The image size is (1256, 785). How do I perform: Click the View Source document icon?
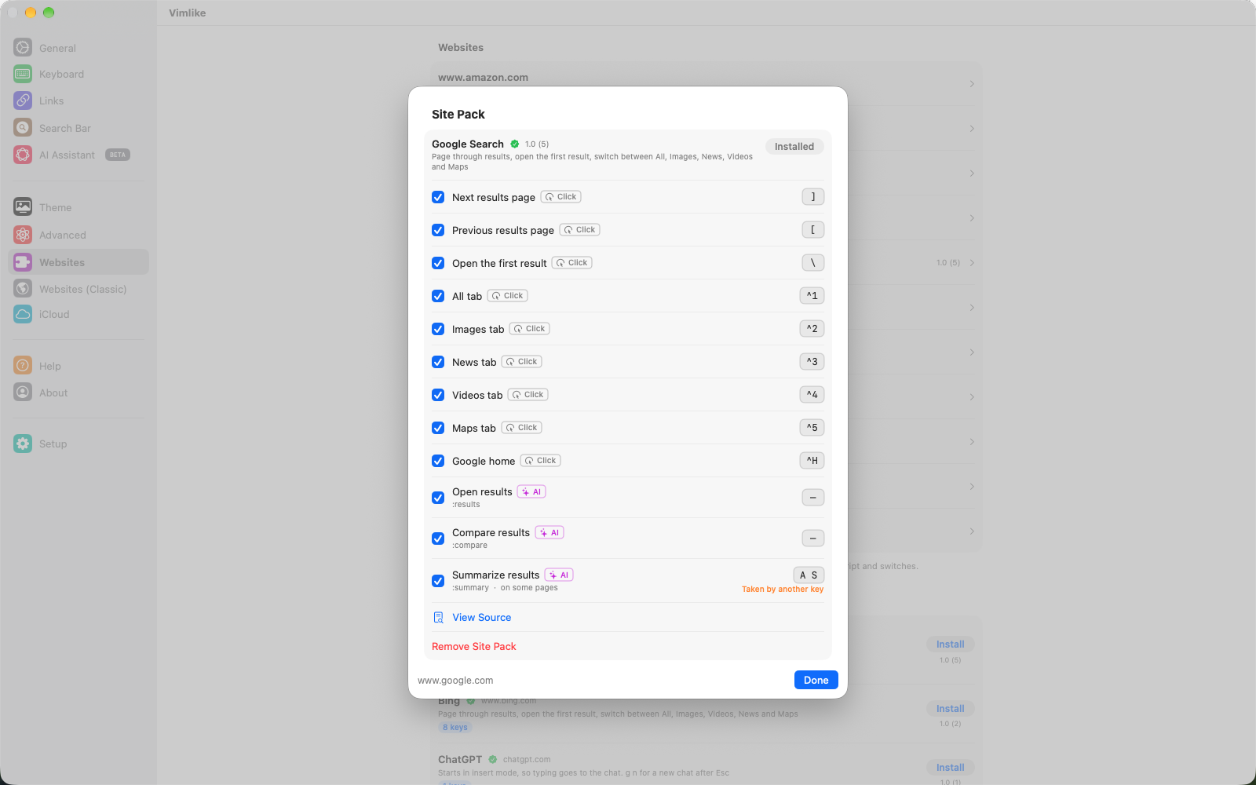click(439, 618)
